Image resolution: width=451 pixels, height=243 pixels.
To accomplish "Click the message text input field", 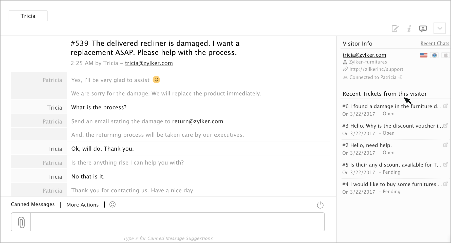I will [x=178, y=222].
